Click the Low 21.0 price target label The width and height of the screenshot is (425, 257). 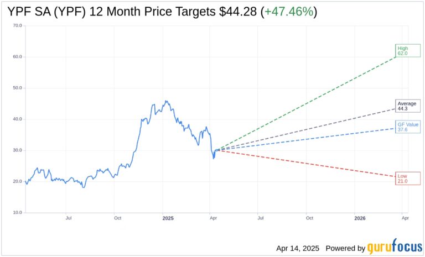pyautogui.click(x=408, y=179)
